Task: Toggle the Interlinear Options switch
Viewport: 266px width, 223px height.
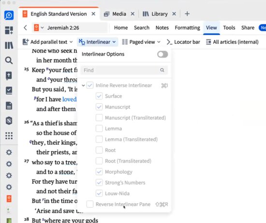Action: (163, 54)
